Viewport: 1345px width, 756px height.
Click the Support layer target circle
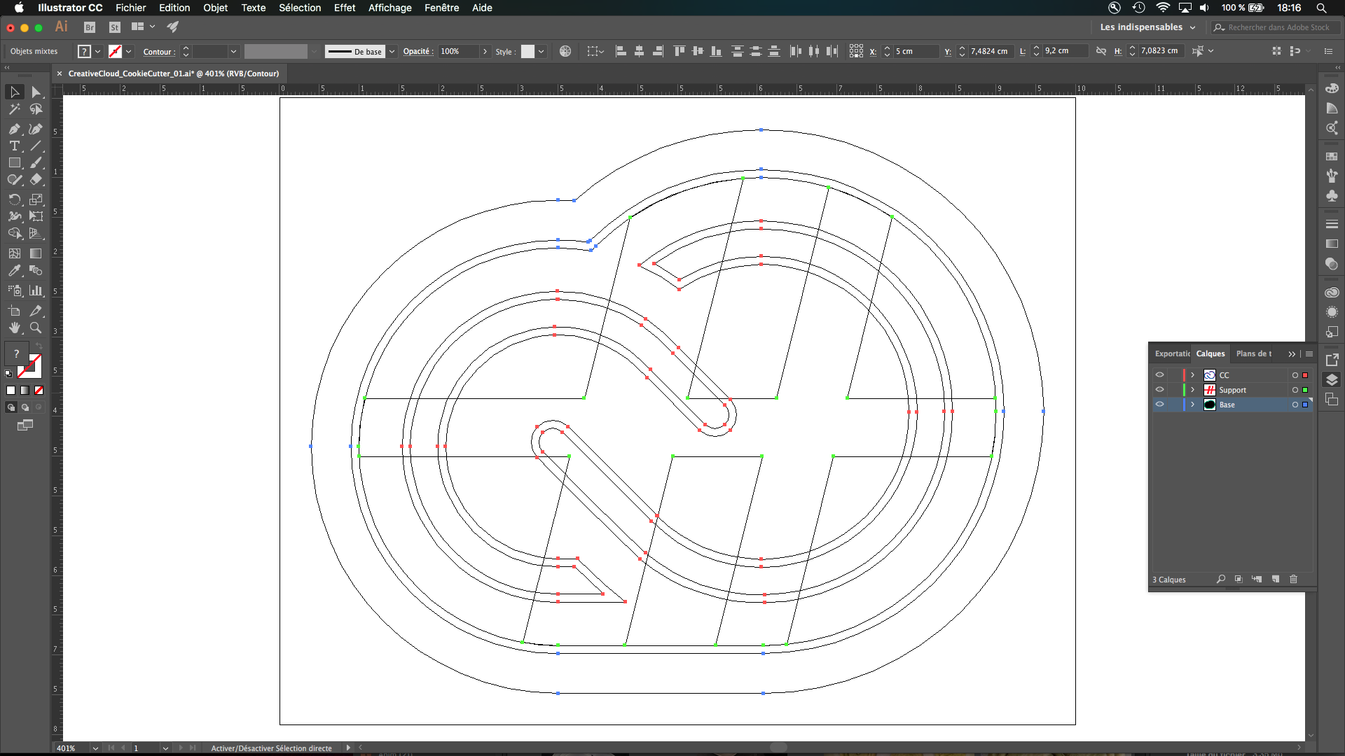pos(1295,390)
